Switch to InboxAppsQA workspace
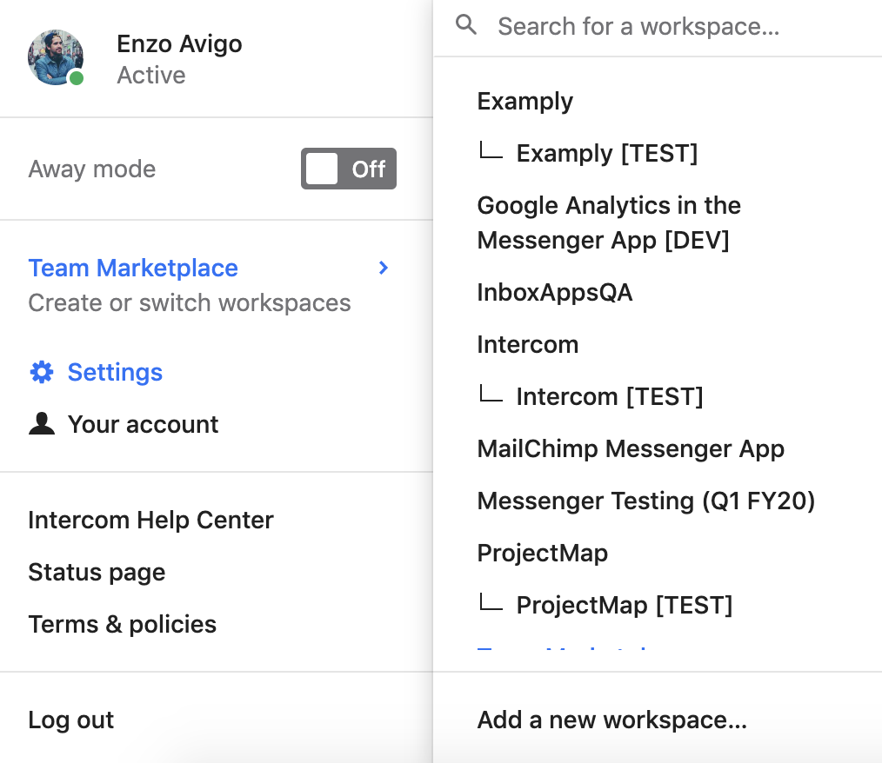Screen dimensions: 882x763 (x=555, y=293)
